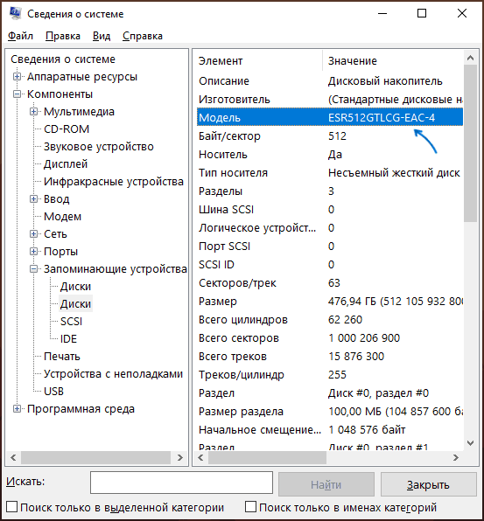Screen dimensions: 484x521
Task: Expand the Сеть node
Action: (x=33, y=234)
